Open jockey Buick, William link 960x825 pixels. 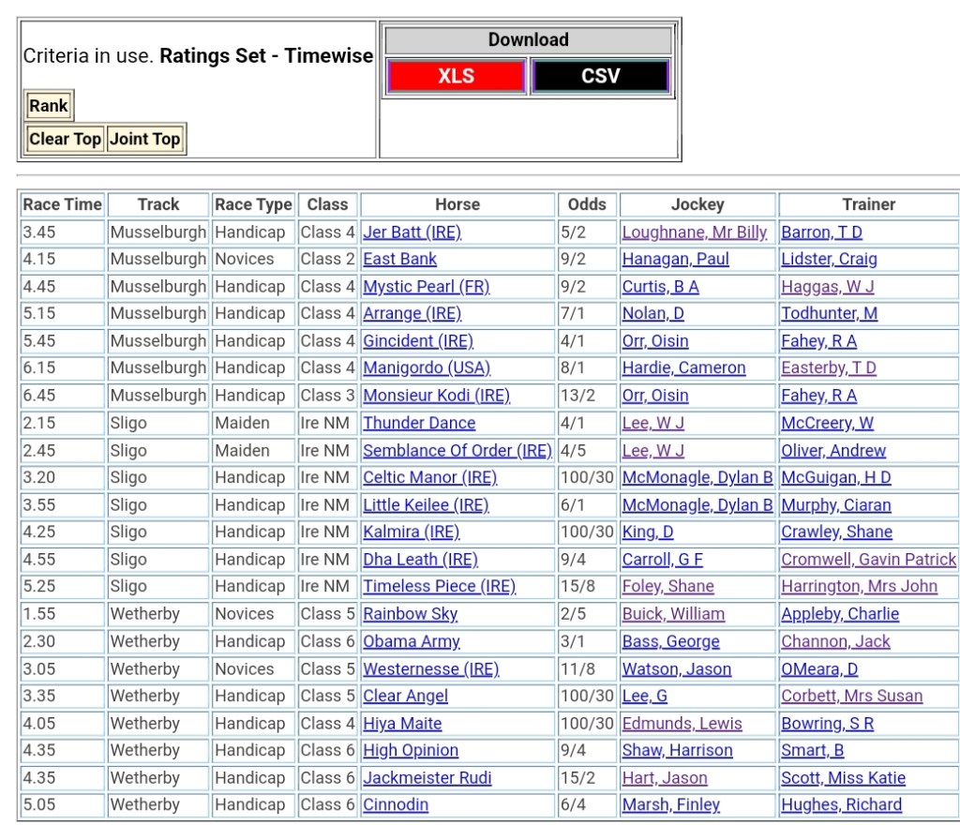[673, 614]
